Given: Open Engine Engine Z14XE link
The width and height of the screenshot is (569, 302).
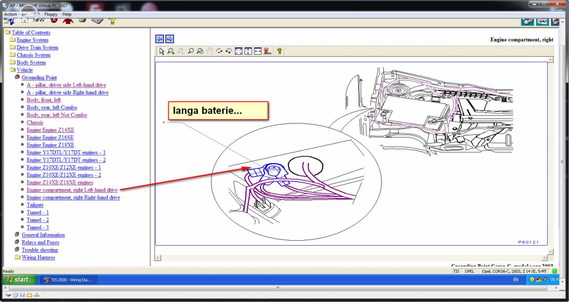Looking at the screenshot, I should point(50,130).
